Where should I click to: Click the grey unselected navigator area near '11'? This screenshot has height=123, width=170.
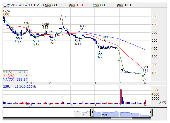[x=82, y=114]
